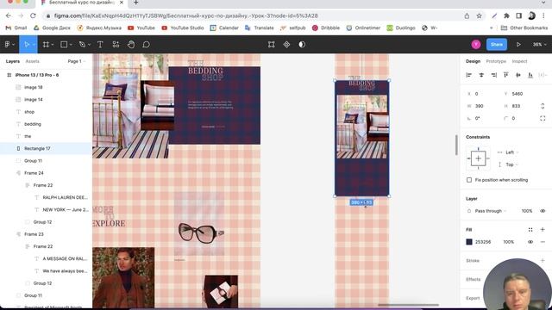Click the Share button
The width and height of the screenshot is (552, 310).
click(x=497, y=44)
